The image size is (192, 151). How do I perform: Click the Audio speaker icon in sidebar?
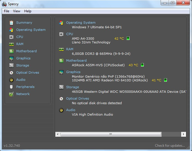point(11,80)
